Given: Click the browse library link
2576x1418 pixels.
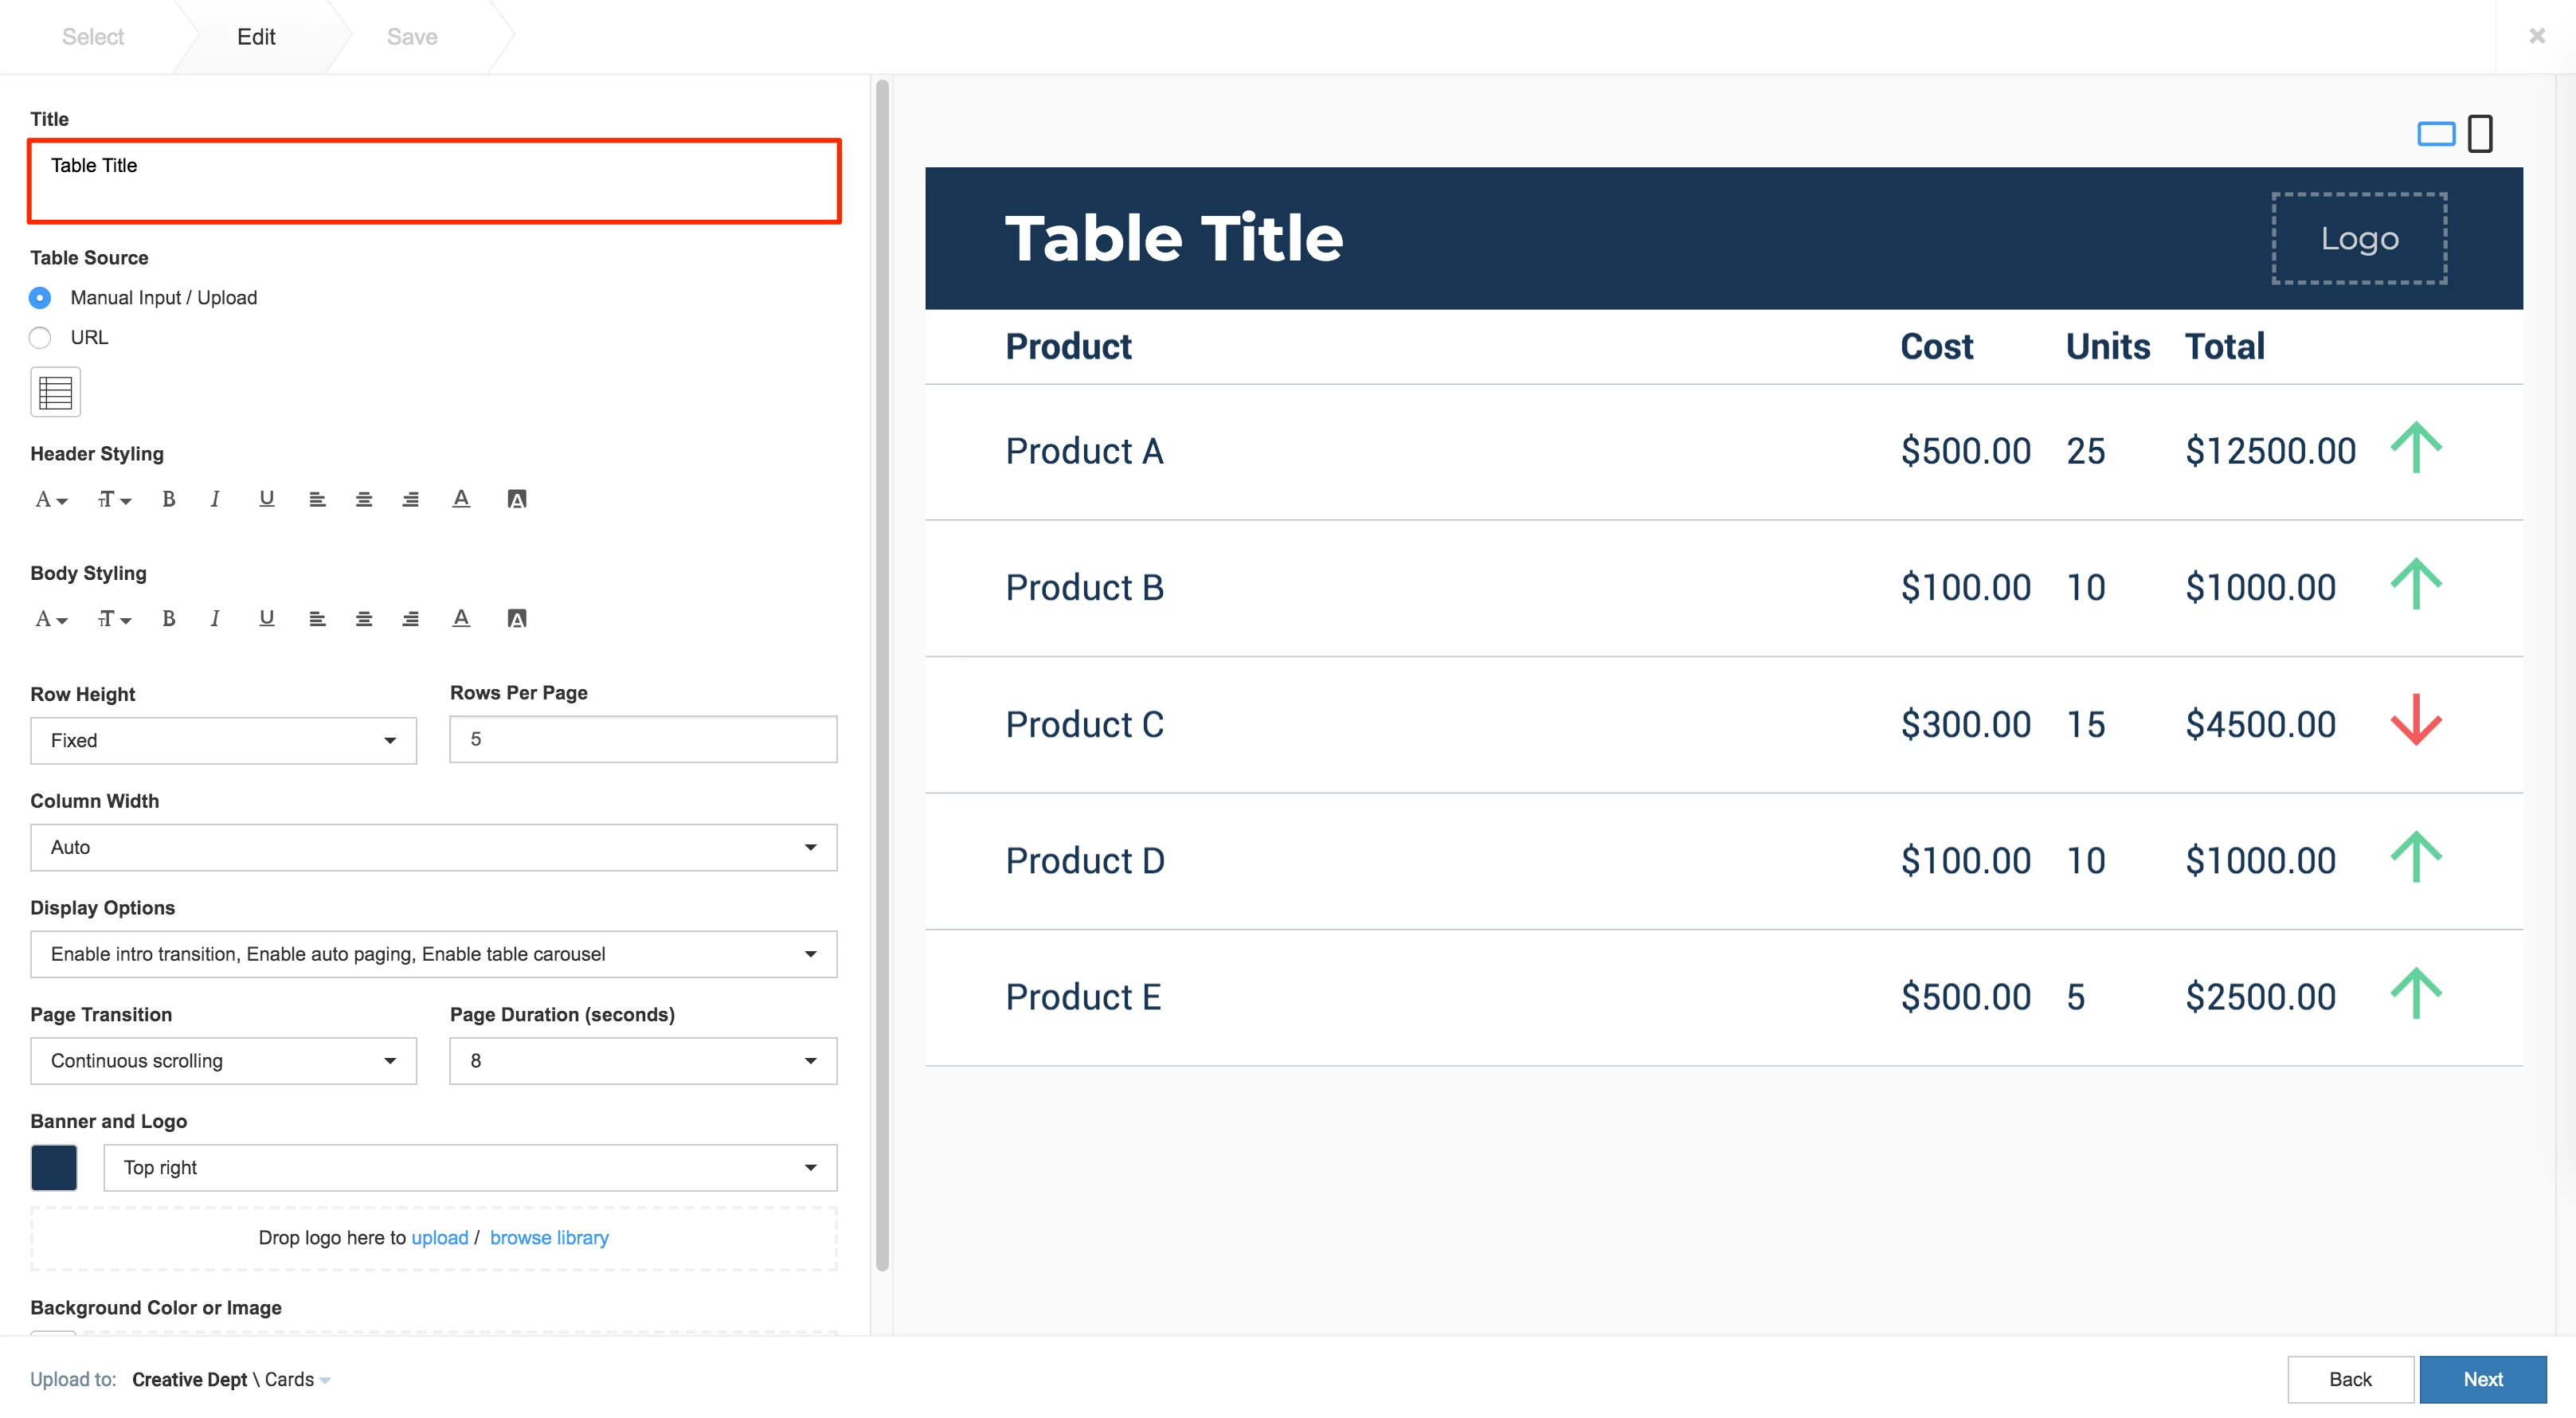Looking at the screenshot, I should 549,1237.
